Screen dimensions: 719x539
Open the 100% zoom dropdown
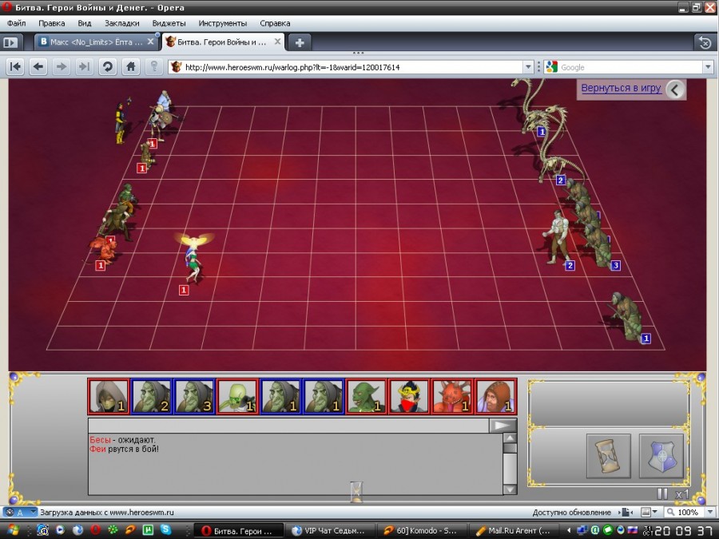tap(711, 512)
